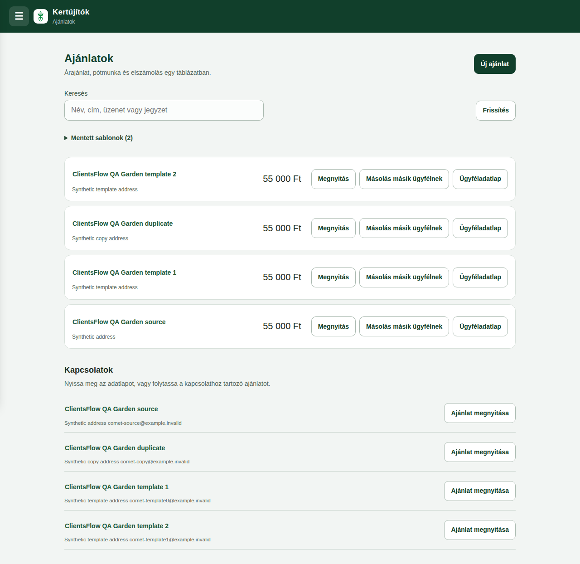Viewport: 580px width, 564px height.
Task: Click Ajánlat megnyitása for Garden template 1 contact
Action: click(480, 491)
